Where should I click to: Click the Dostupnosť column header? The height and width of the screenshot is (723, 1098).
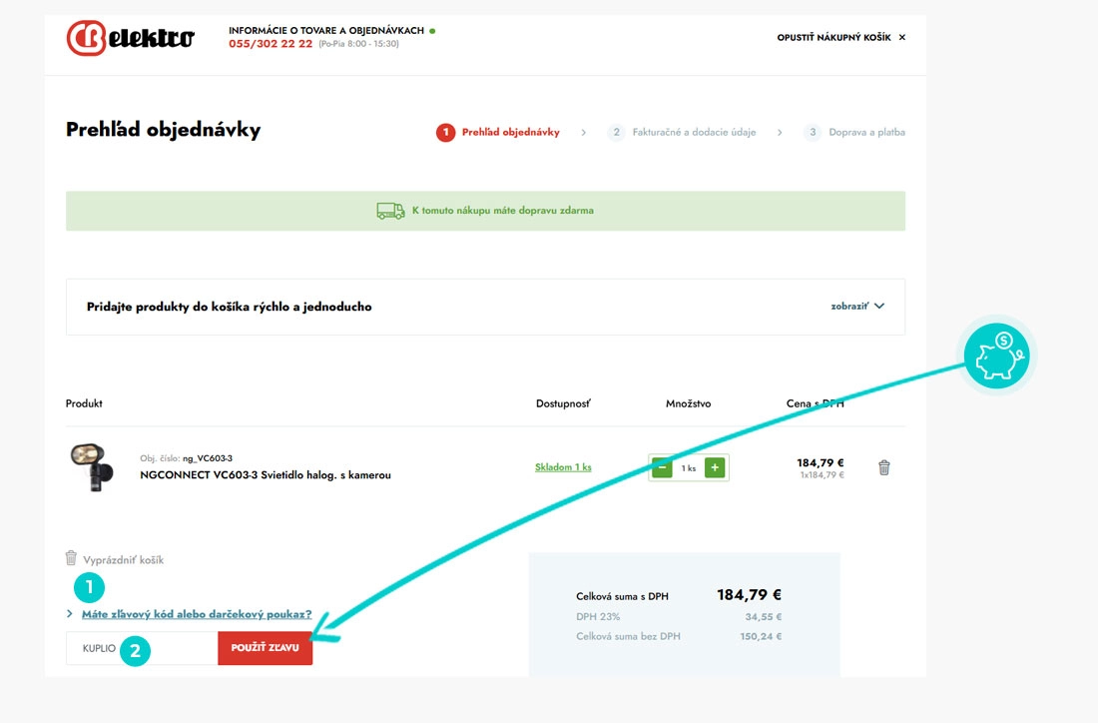click(563, 403)
